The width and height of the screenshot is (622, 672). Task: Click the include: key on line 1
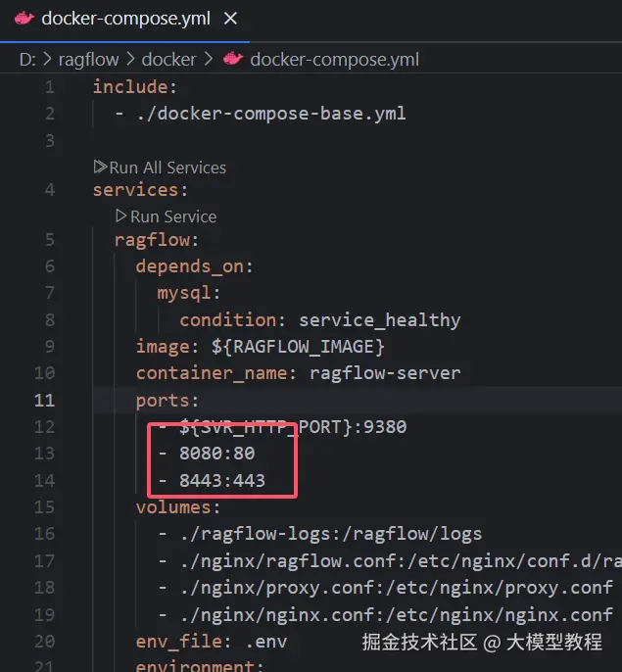(x=134, y=87)
